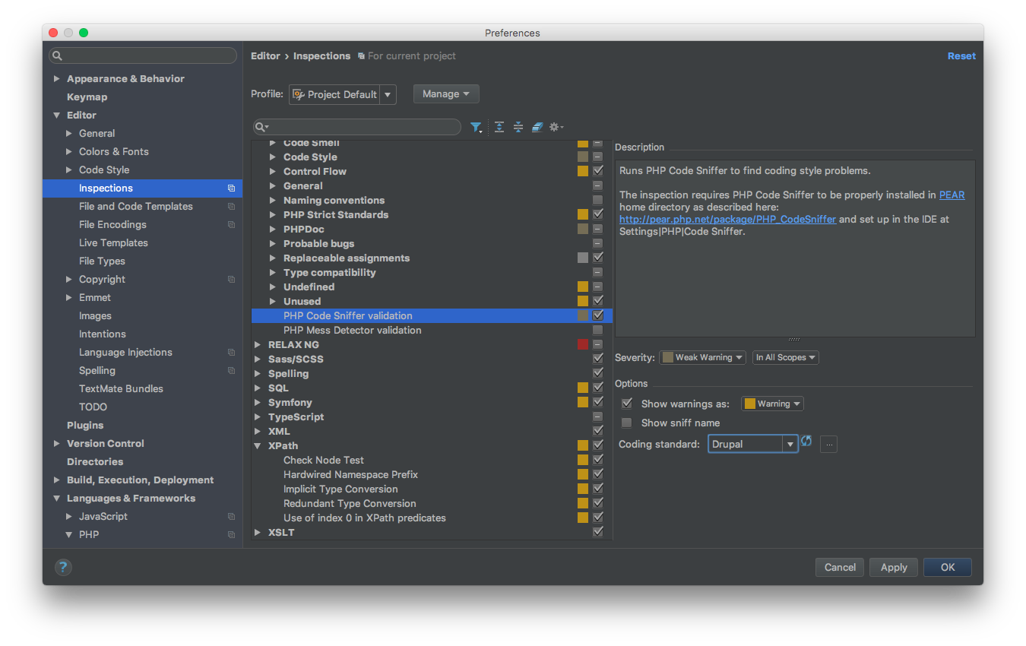Toggle Show warnings as checkbox
This screenshot has width=1026, height=646.
tap(627, 404)
